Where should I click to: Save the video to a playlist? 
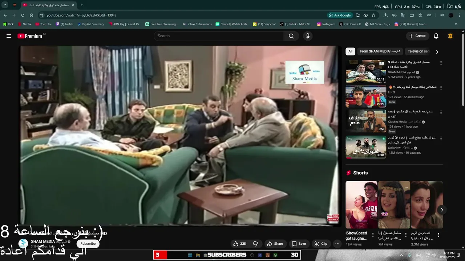click(299, 244)
